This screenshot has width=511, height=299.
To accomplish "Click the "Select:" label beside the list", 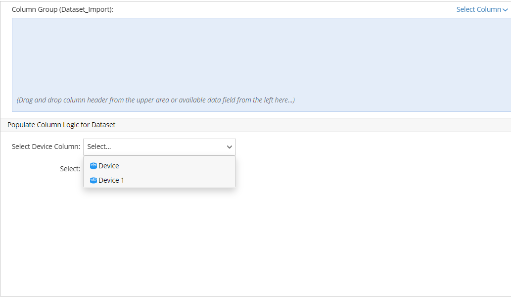I will click(x=70, y=169).
